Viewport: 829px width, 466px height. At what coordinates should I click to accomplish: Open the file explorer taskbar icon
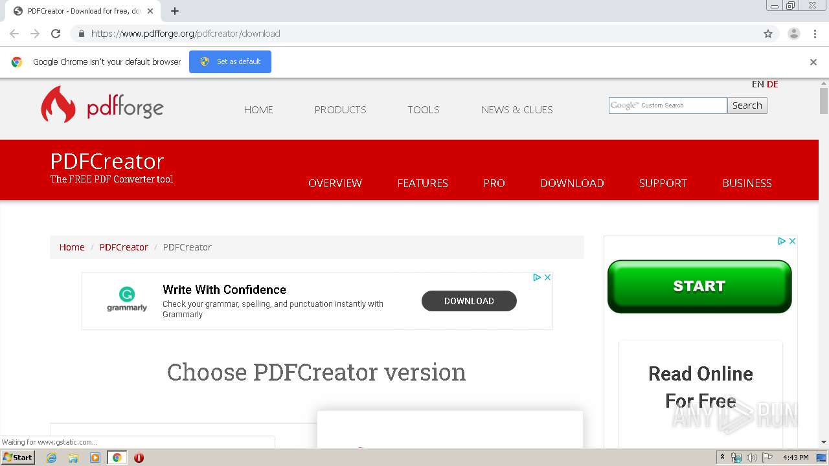point(73,458)
